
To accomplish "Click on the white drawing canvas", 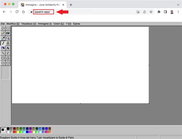I will point(80,65).
